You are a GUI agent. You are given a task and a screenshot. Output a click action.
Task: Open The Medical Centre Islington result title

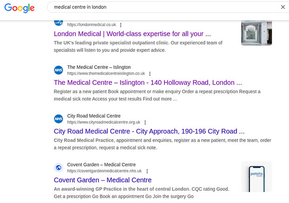[x=148, y=82]
